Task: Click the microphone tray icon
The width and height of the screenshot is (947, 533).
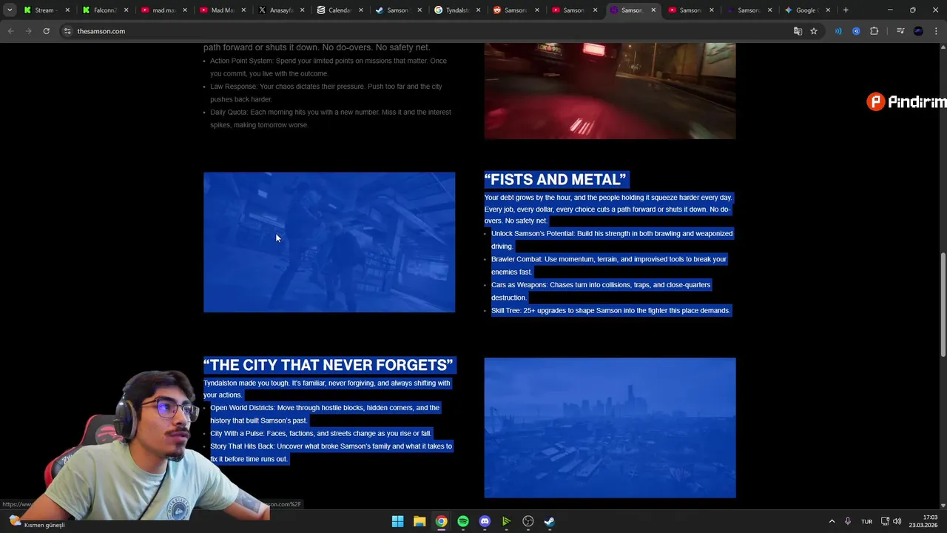Action: [x=848, y=521]
